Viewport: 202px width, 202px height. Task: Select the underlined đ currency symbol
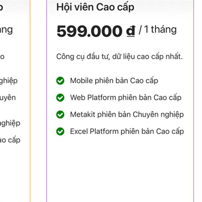(131, 31)
